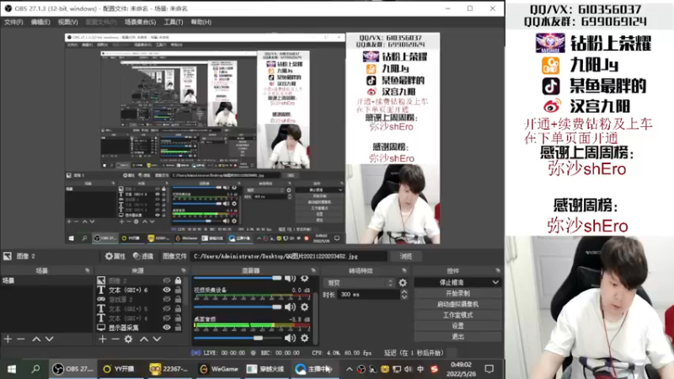Open the Windows Start menu
This screenshot has height=379, width=674.
(x=12, y=369)
